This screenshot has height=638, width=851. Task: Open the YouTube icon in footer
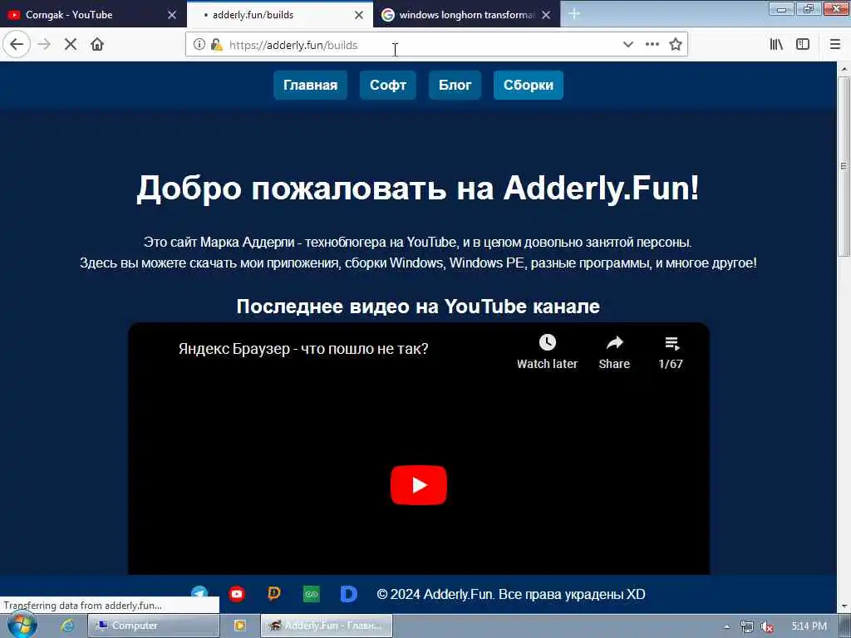(x=237, y=594)
